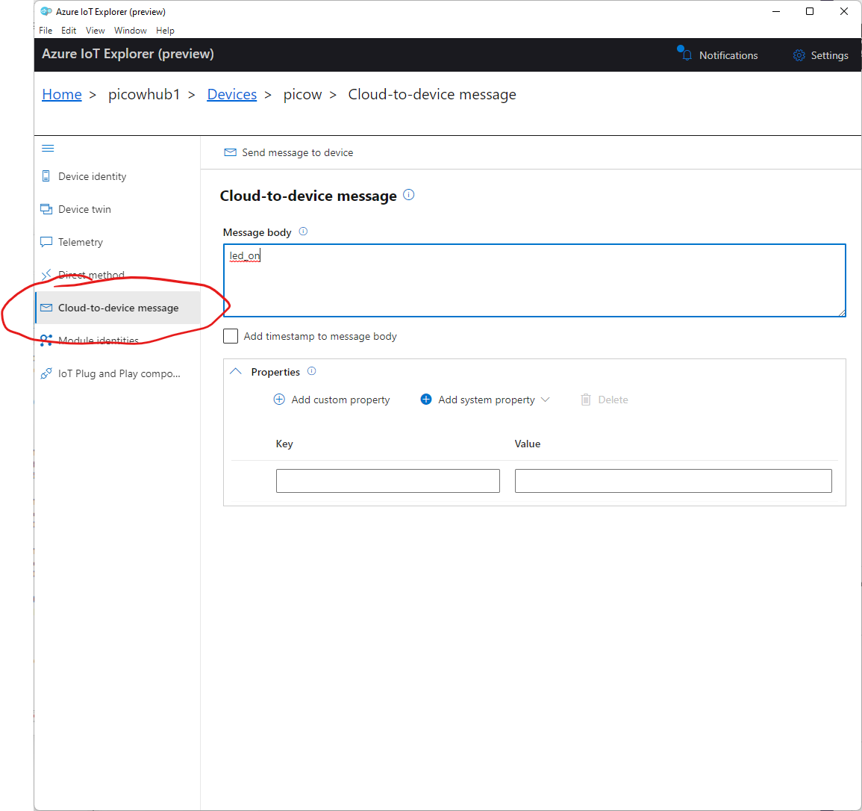
Task: Click the Device identity phone icon
Action: point(46,176)
